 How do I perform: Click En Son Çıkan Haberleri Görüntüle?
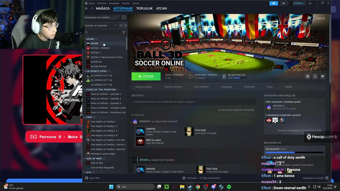236,110
